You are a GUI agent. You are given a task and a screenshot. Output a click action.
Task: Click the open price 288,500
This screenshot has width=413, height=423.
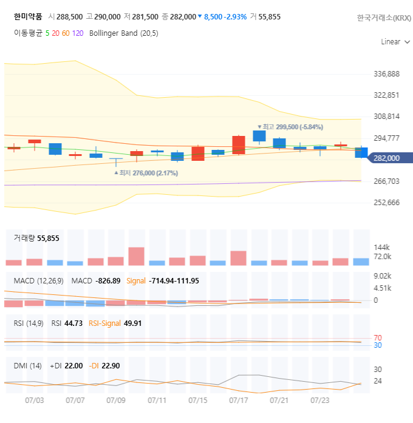[70, 17]
